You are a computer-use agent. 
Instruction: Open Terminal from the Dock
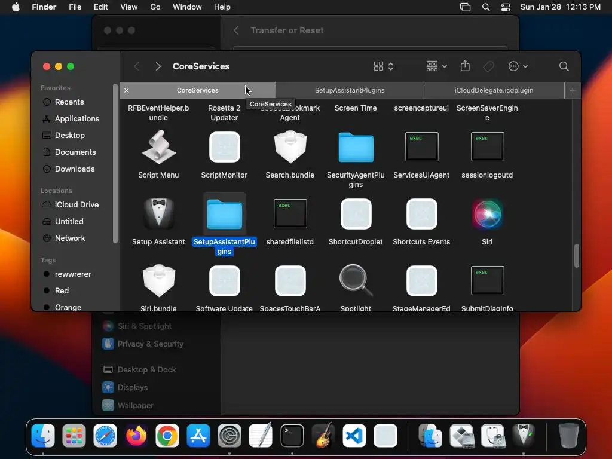click(x=292, y=436)
